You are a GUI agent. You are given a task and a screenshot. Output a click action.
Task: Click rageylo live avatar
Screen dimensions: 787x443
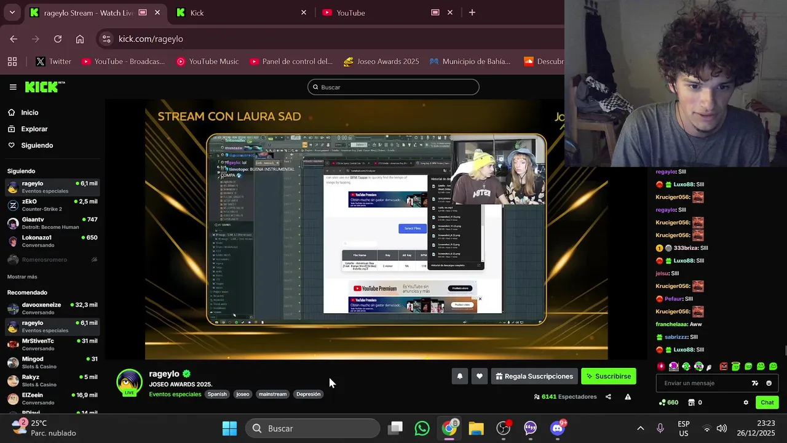[x=129, y=382]
